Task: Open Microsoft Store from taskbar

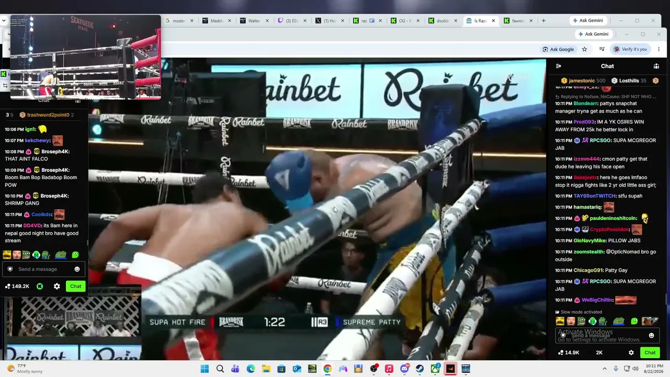Action: 281,369
